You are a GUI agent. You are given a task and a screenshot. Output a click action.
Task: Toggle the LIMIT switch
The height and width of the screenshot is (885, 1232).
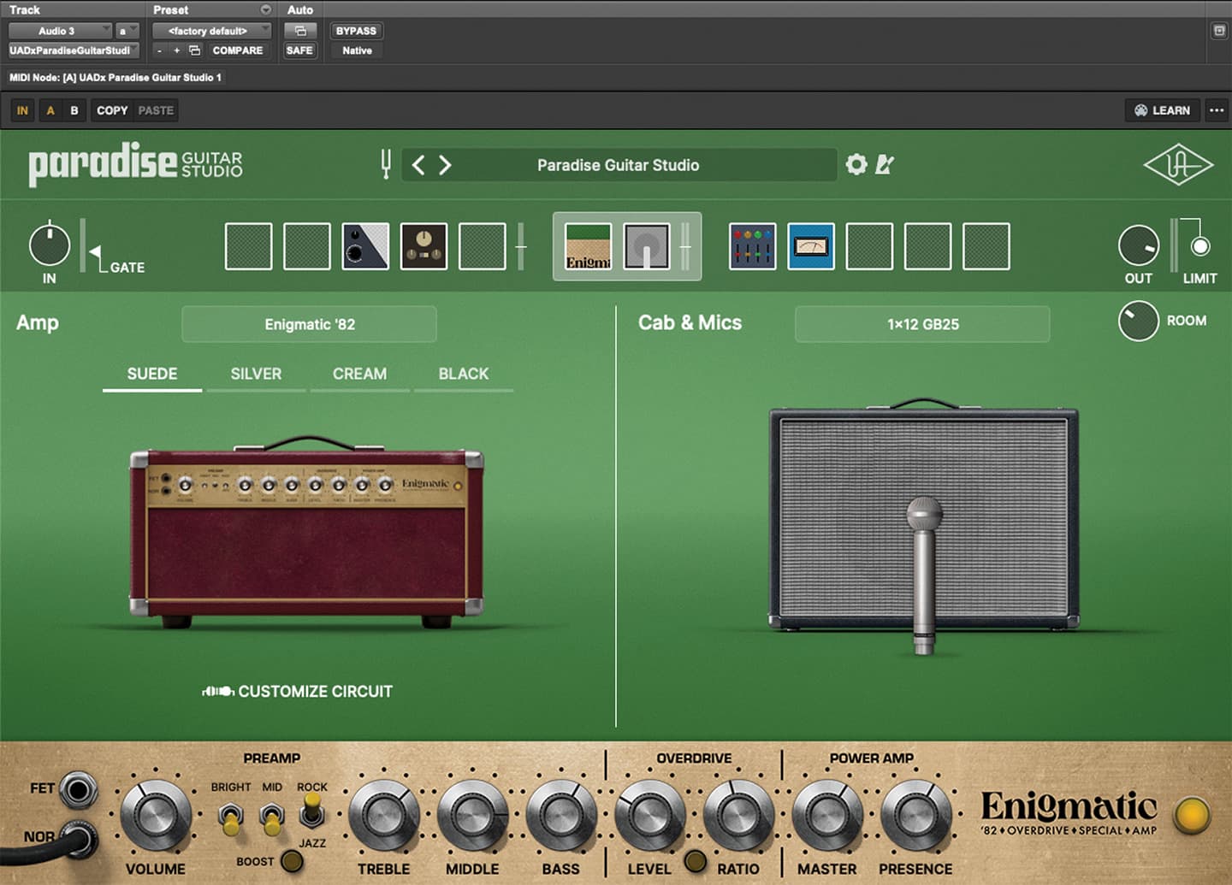[x=1200, y=246]
